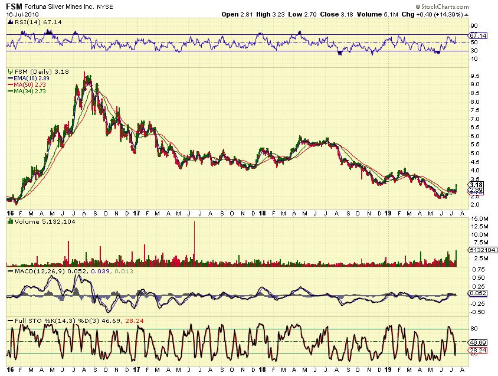Screen dimensions: 498x376
Task: Click the NYSE exchange label
Action: (105, 7)
